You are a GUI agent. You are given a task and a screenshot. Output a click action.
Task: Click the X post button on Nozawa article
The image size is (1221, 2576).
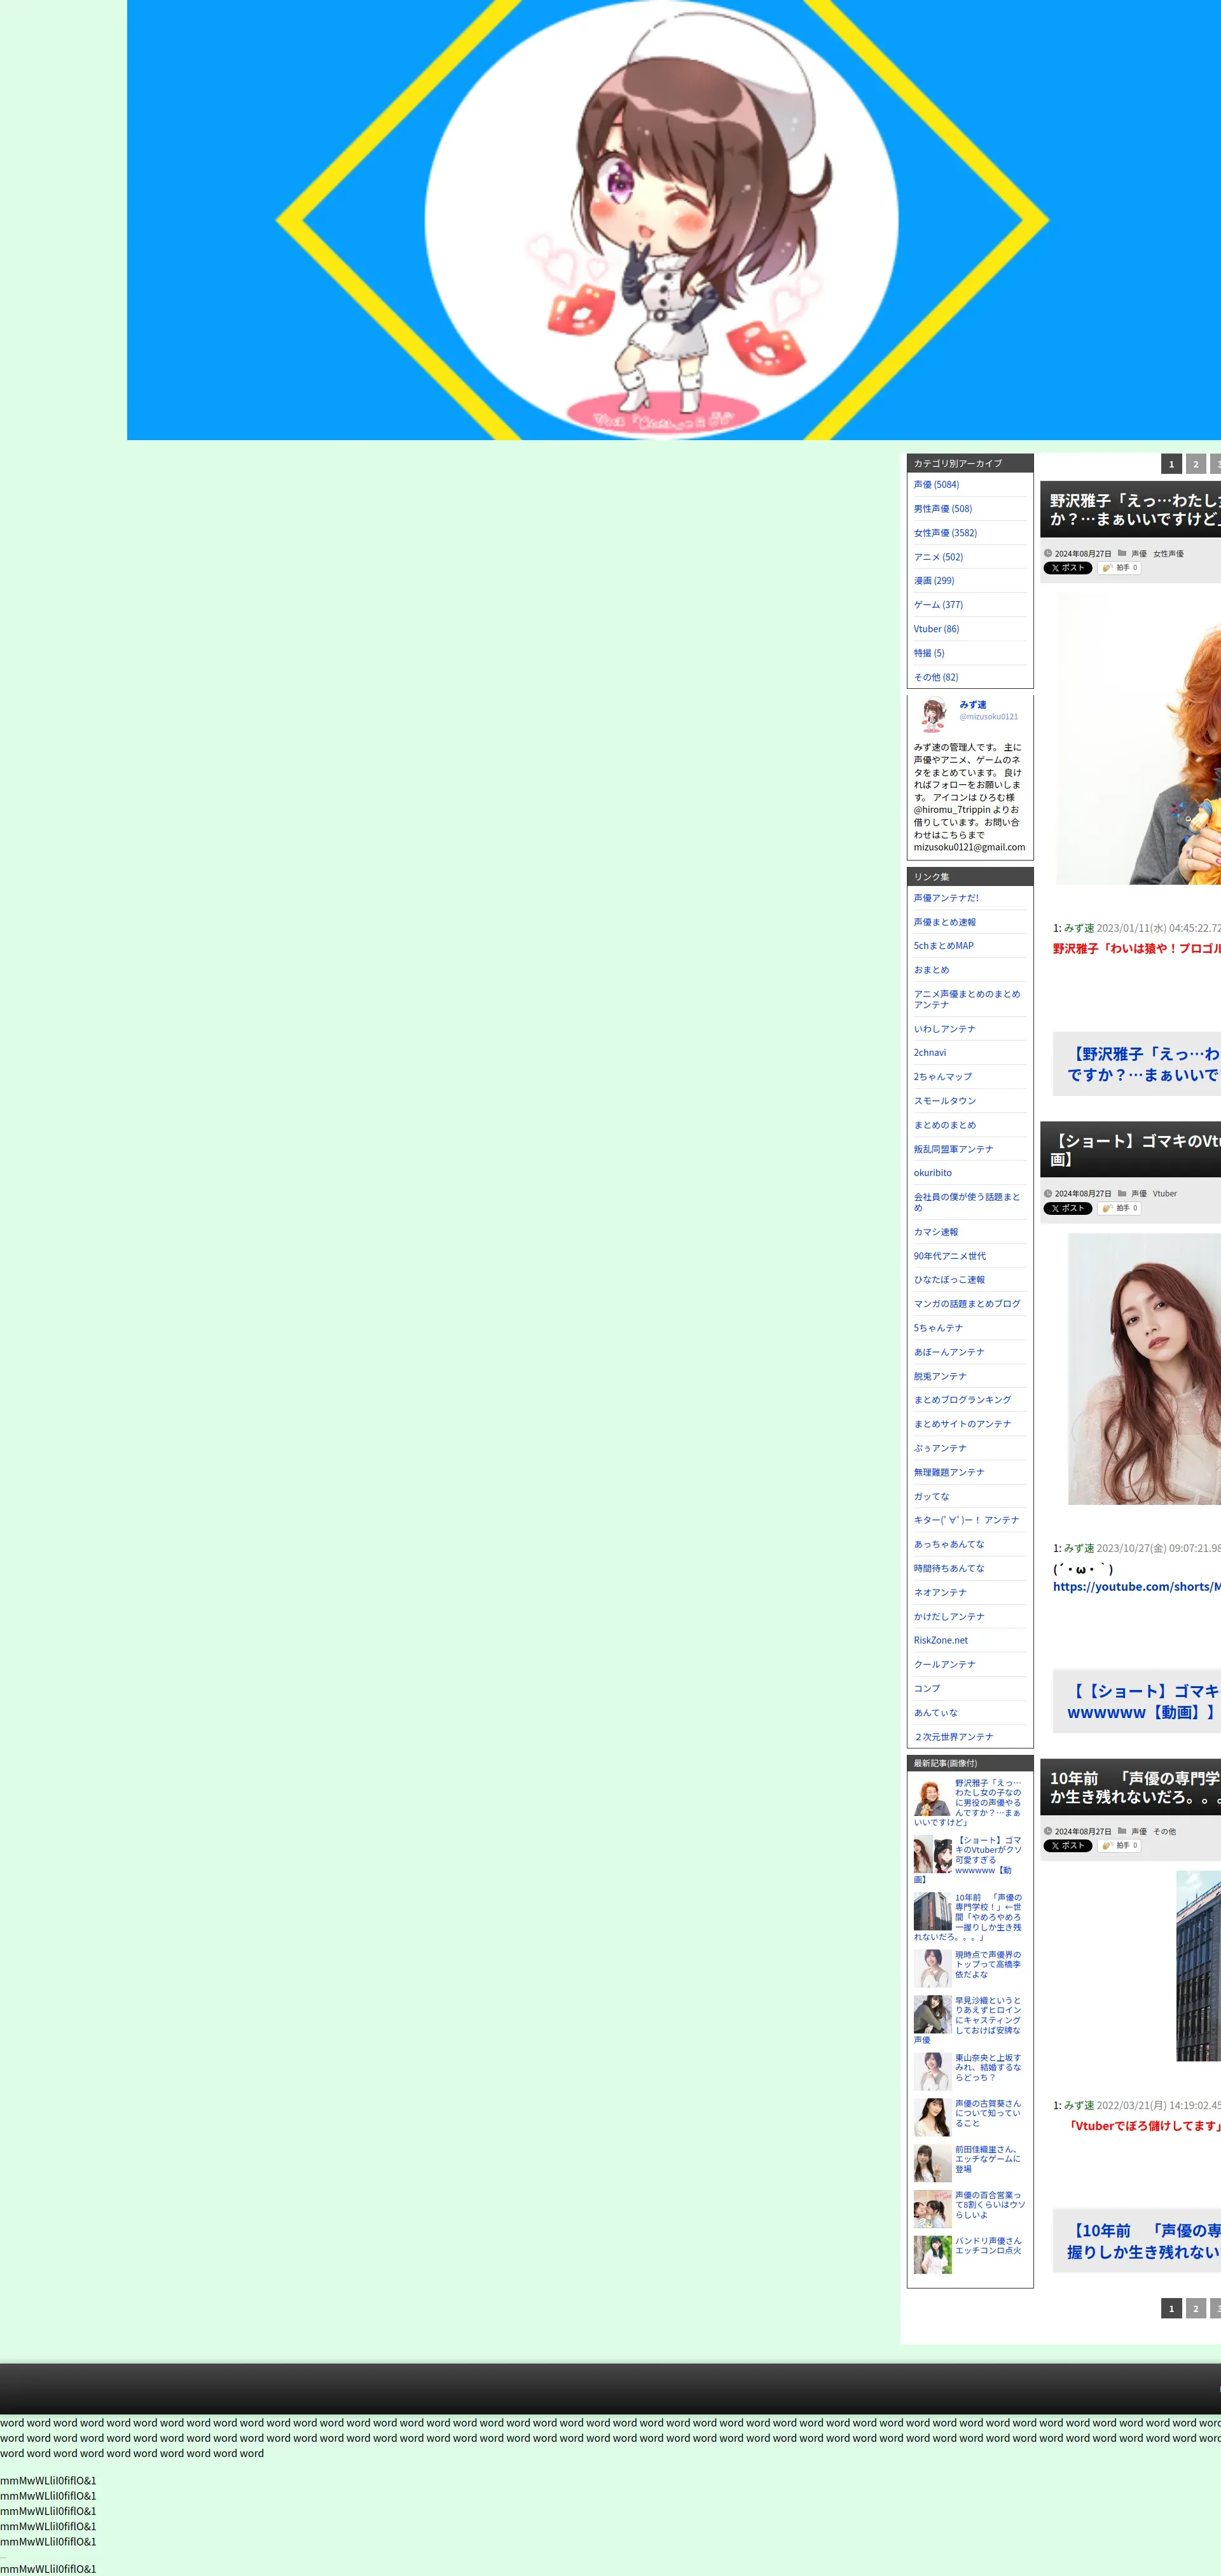(1067, 568)
